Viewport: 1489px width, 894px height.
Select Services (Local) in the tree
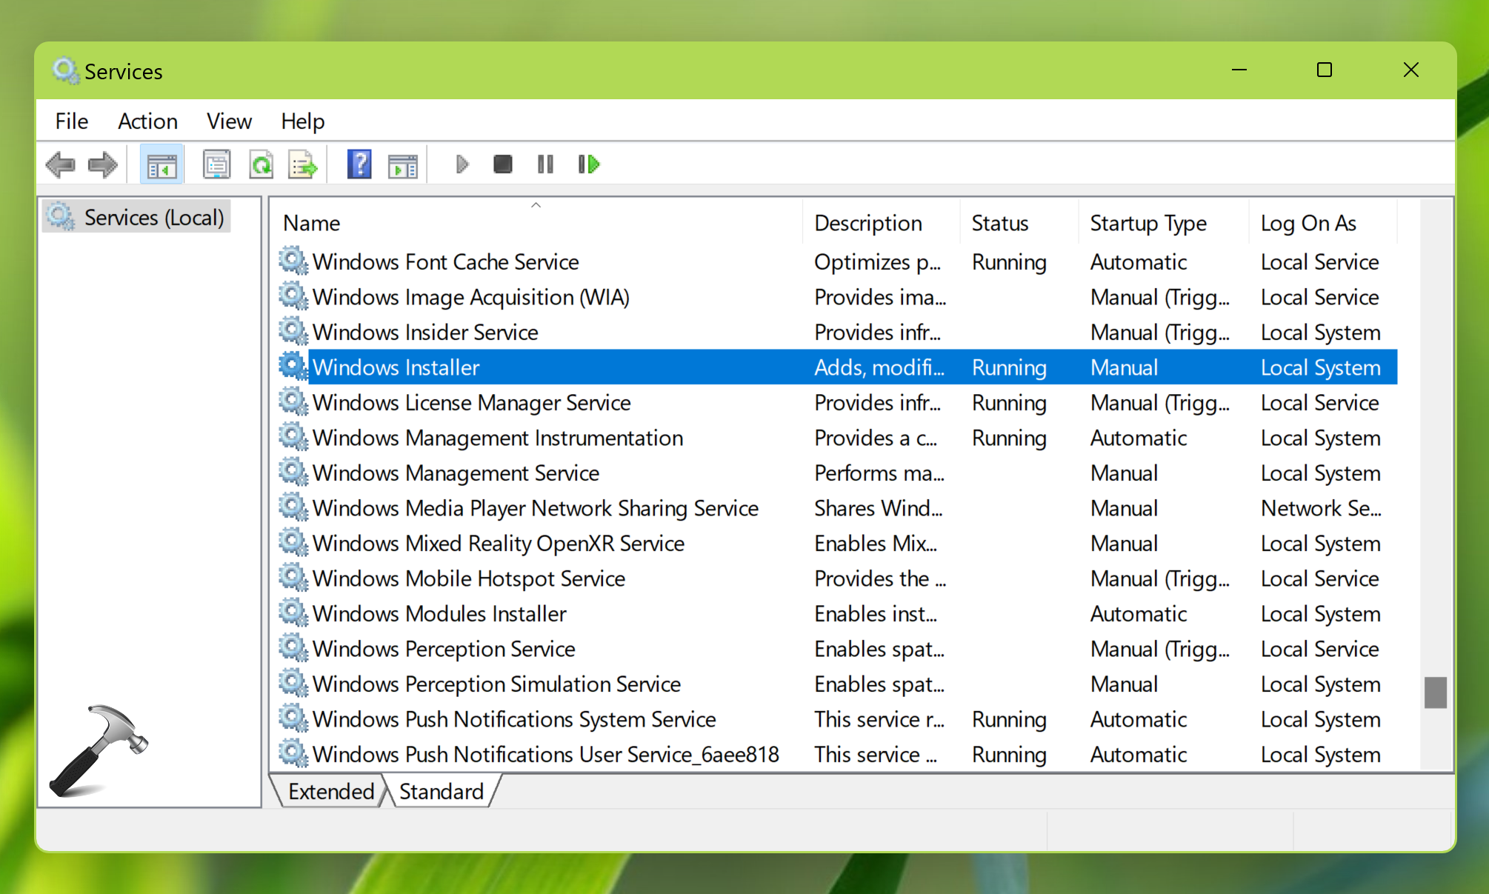[x=153, y=217]
